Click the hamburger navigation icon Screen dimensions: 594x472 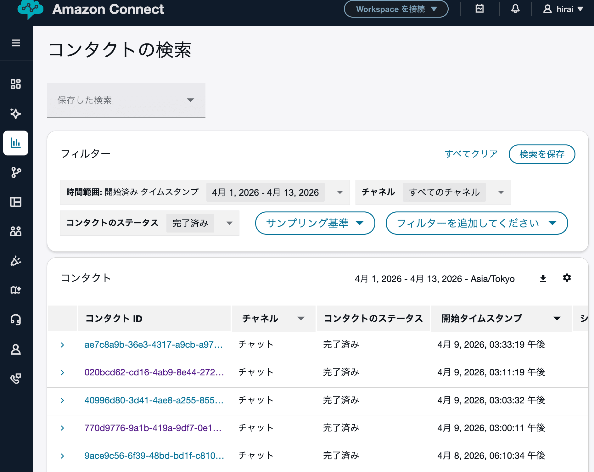coord(16,43)
